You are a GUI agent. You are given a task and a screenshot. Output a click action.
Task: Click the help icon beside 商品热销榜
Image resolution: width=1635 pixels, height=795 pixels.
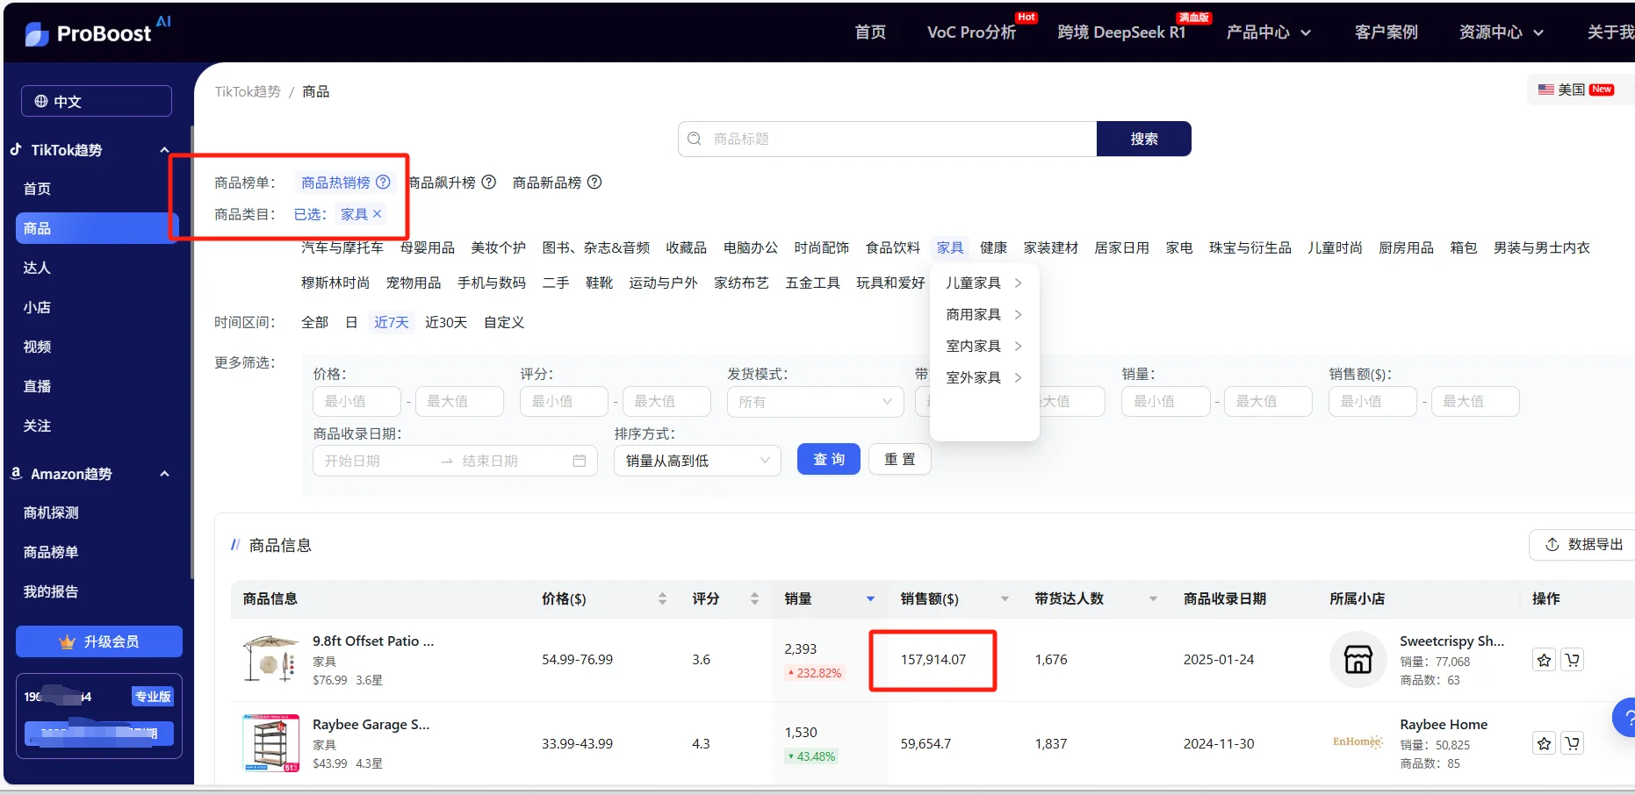point(383,182)
